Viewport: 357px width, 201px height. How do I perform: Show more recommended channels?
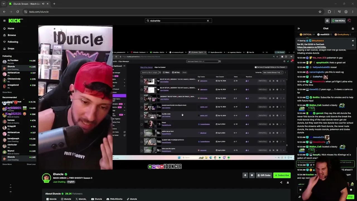tap(7, 164)
